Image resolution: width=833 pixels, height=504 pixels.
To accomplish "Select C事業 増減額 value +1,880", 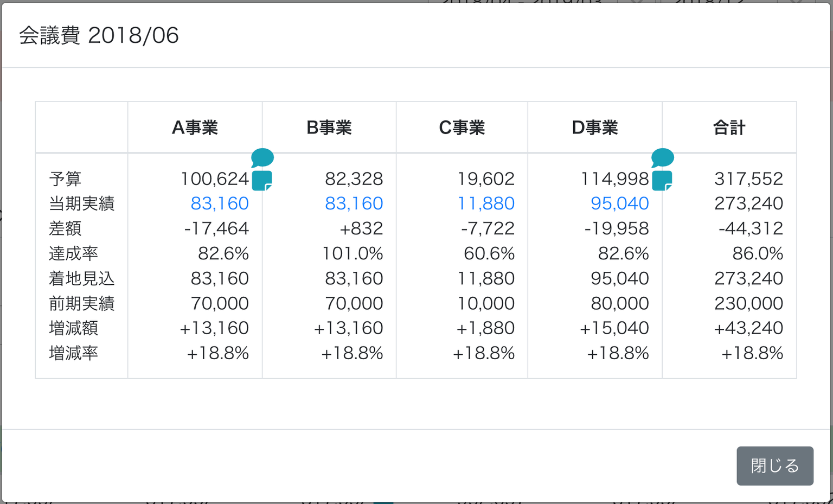I will [485, 328].
